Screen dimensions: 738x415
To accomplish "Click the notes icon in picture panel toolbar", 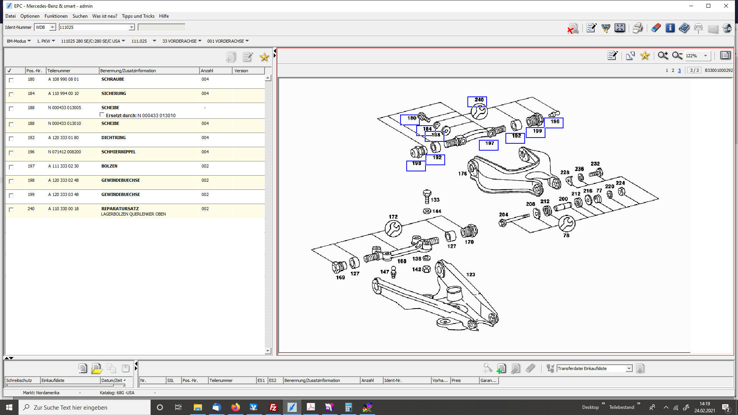I will click(x=613, y=56).
